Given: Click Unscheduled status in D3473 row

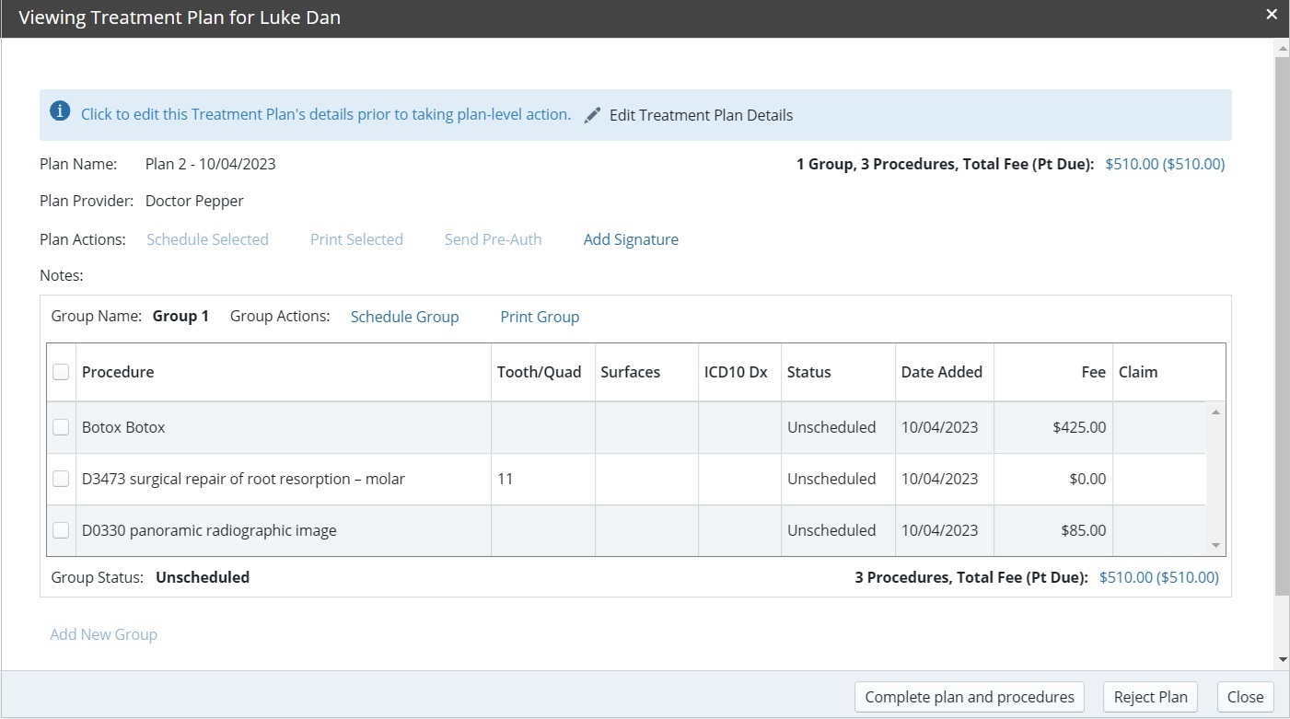Looking at the screenshot, I should pyautogui.click(x=831, y=479).
